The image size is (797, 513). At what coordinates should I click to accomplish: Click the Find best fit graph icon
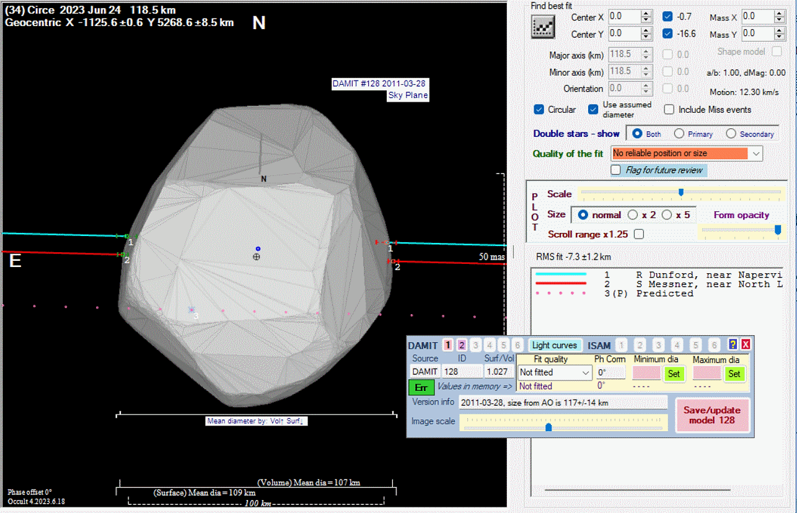point(543,25)
